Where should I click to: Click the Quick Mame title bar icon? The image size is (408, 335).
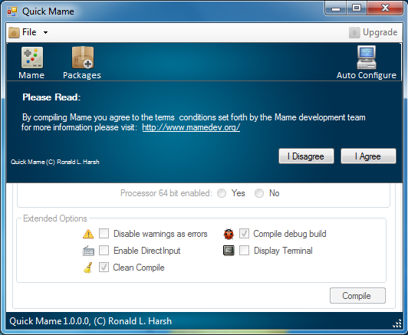click(12, 11)
